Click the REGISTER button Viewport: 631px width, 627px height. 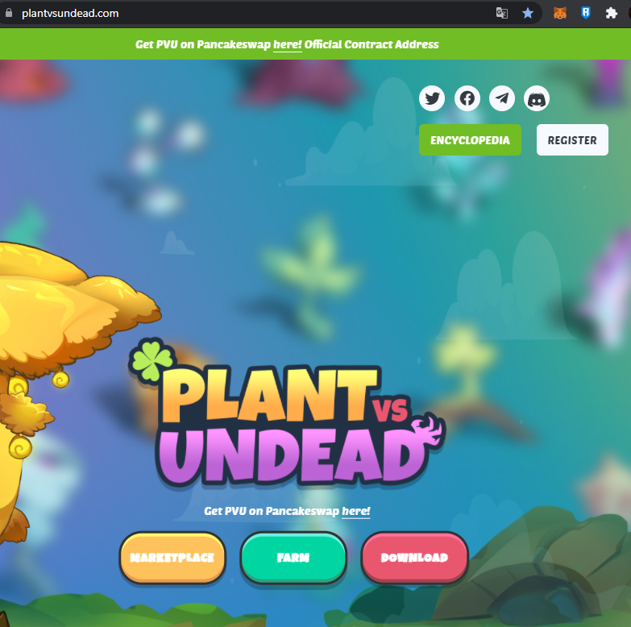click(x=572, y=140)
